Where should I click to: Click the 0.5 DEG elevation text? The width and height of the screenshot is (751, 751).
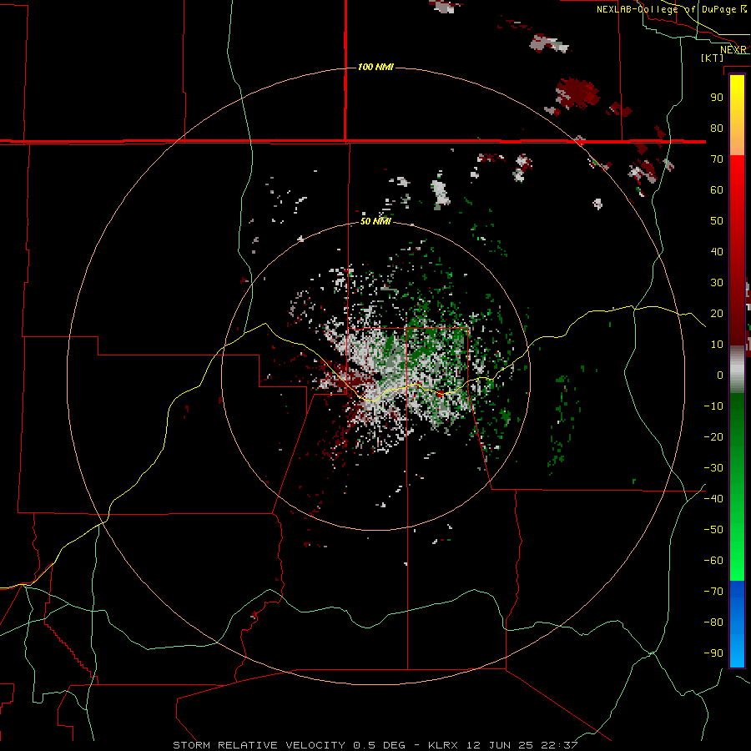(380, 745)
